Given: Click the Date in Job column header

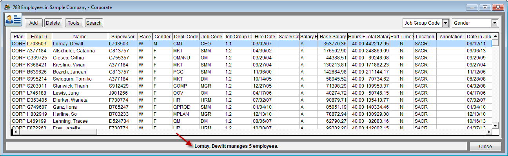Looking at the screenshot, I should click(479, 36).
